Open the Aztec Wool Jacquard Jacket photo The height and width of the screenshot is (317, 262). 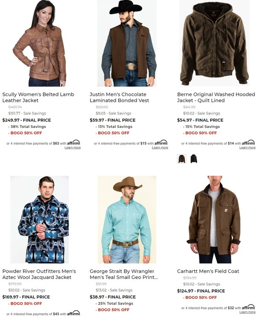(40, 220)
